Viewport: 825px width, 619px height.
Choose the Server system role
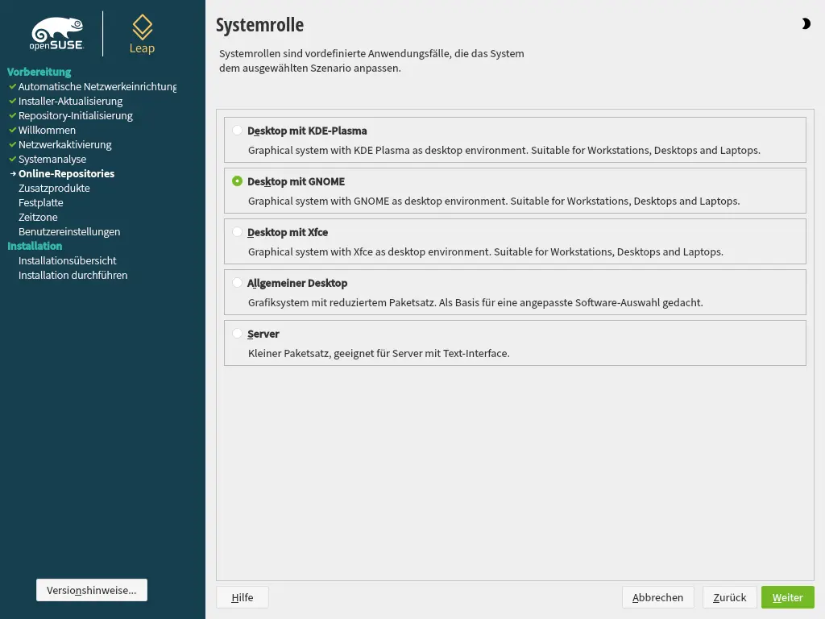pyautogui.click(x=237, y=334)
